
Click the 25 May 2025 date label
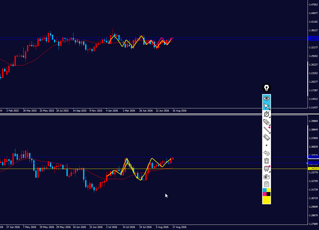47,110
